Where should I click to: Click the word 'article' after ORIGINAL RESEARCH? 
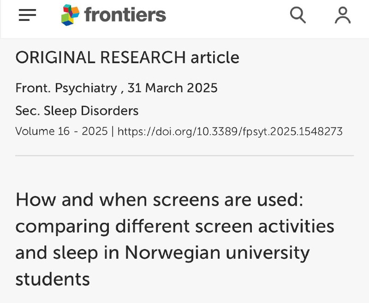pyautogui.click(x=215, y=57)
